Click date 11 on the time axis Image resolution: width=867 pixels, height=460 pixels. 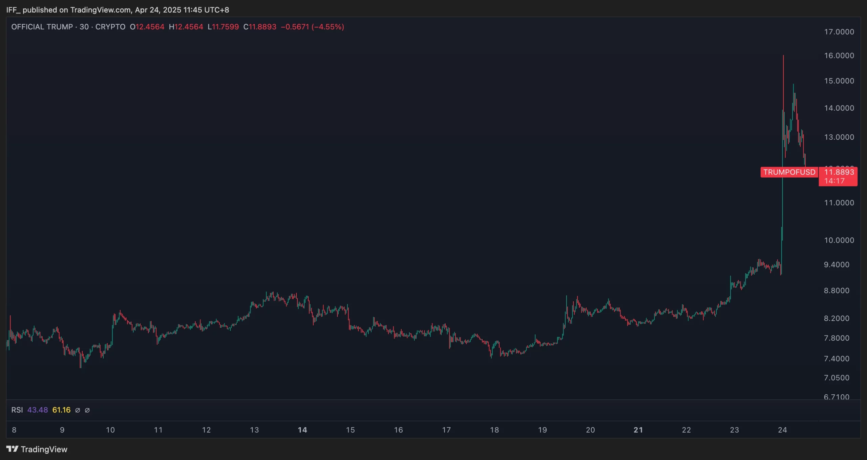[x=158, y=430]
